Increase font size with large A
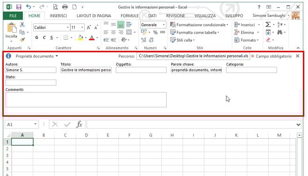 pos(89,28)
